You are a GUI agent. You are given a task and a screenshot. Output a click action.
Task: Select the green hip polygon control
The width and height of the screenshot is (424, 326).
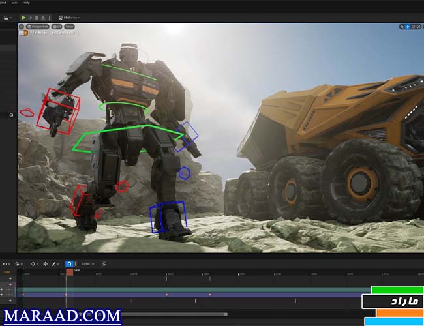pyautogui.click(x=127, y=138)
